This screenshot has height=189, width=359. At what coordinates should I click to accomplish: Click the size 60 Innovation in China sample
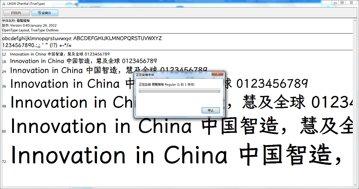pyautogui.click(x=182, y=125)
